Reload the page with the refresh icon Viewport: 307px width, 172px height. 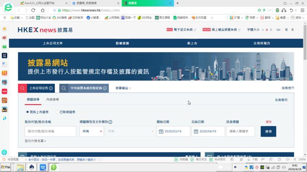click(33, 10)
